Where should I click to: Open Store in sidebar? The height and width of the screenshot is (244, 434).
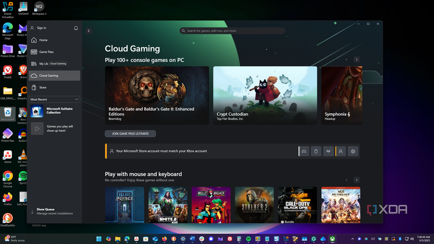54,87
